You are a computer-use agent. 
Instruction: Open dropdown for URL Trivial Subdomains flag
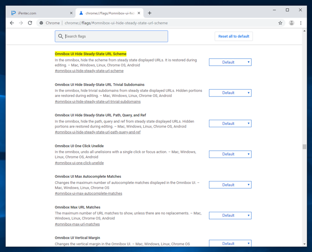tap(230, 93)
